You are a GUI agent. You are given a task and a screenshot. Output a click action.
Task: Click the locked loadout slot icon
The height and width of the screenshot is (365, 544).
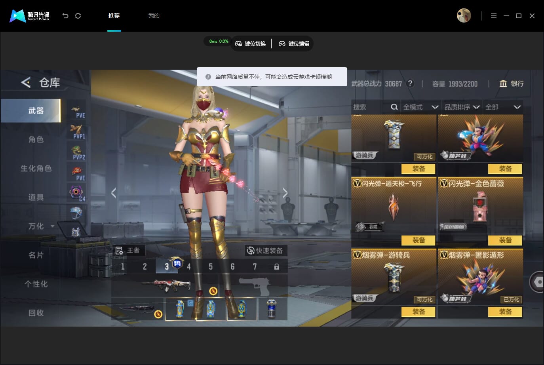(276, 267)
